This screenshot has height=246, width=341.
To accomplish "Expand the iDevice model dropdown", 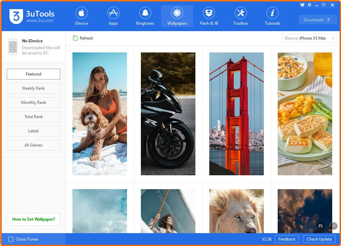I will [309, 38].
